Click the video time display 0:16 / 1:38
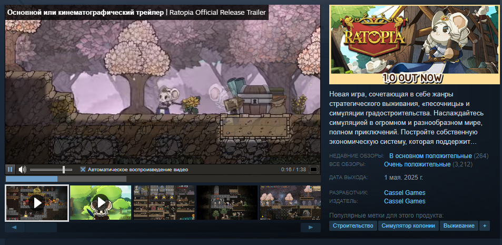The image size is (502, 245). (x=293, y=170)
